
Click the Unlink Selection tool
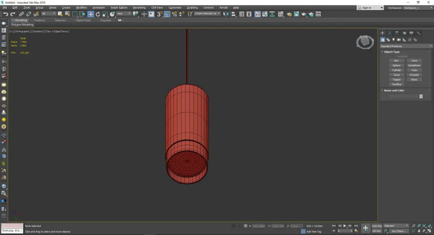coord(29,14)
